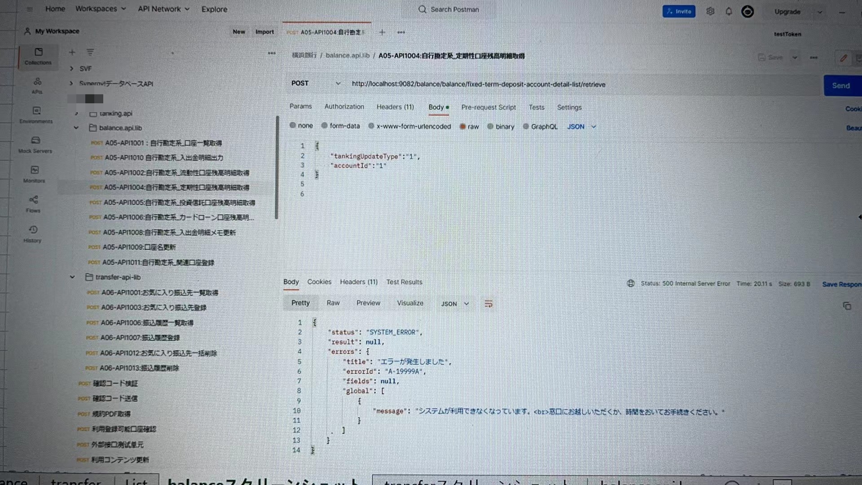The height and width of the screenshot is (485, 862).
Task: Open the APIs sidebar panel
Action: (37, 85)
